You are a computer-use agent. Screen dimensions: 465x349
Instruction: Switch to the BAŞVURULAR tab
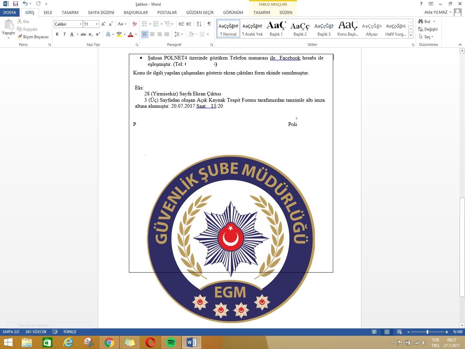(x=136, y=12)
